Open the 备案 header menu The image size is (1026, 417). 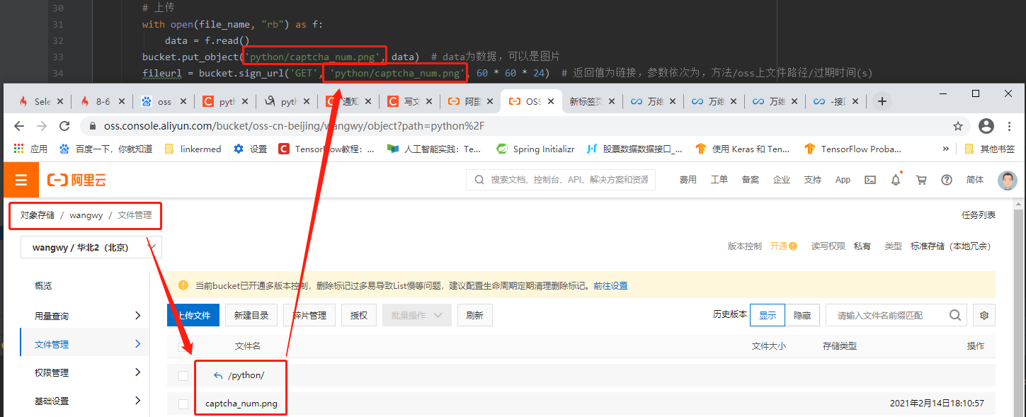[x=750, y=180]
